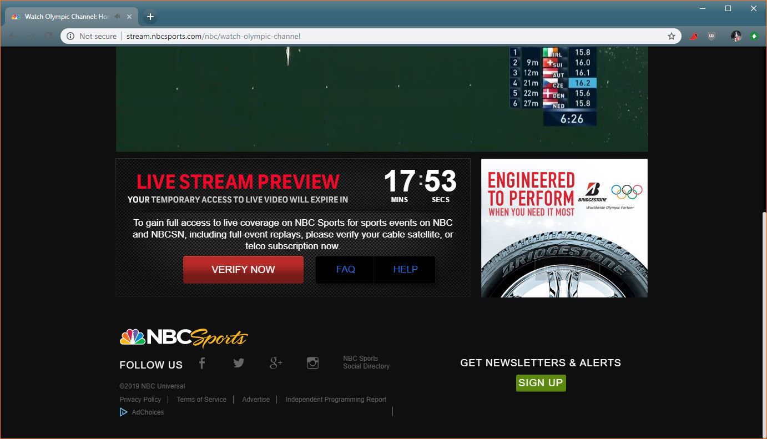
Task: Minimize the Chrome window
Action: pos(703,8)
